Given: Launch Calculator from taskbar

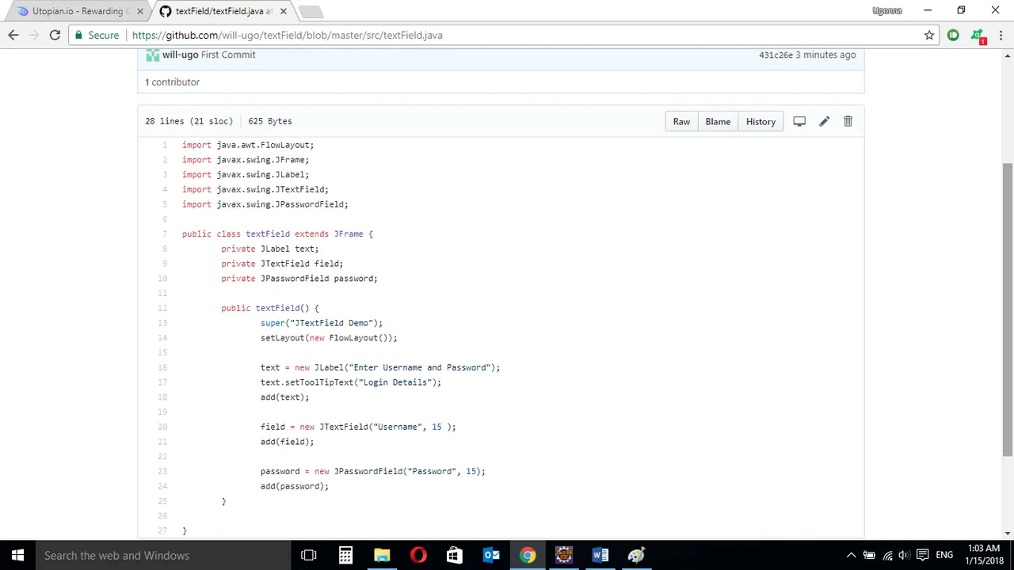Looking at the screenshot, I should pyautogui.click(x=345, y=555).
